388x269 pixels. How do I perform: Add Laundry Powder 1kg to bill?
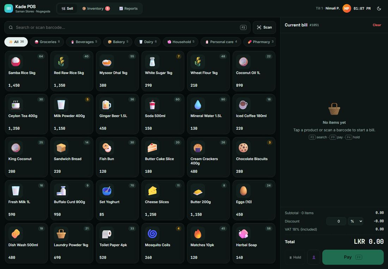pyautogui.click(x=72, y=243)
